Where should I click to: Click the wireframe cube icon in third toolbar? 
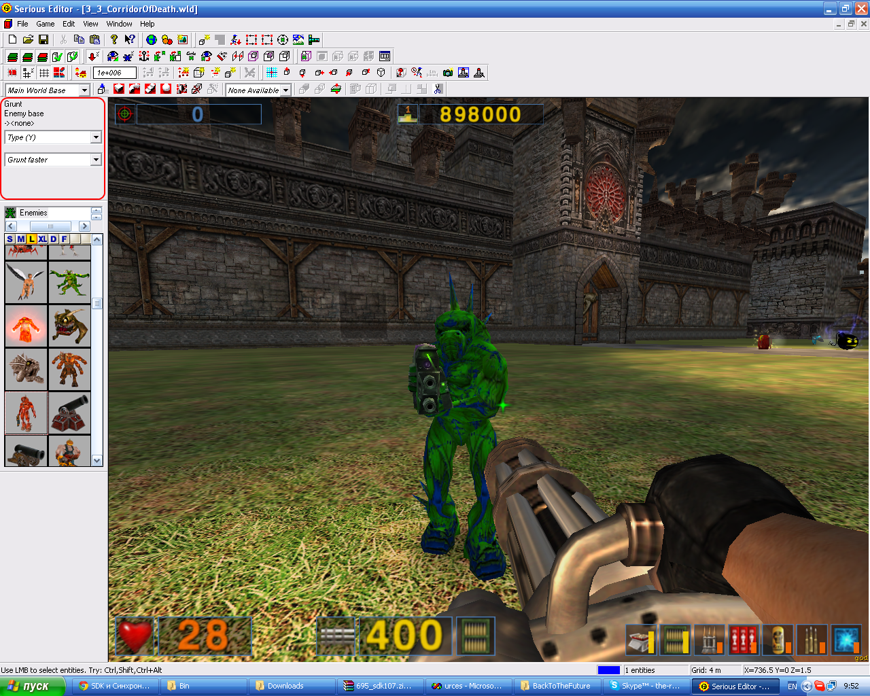click(381, 72)
